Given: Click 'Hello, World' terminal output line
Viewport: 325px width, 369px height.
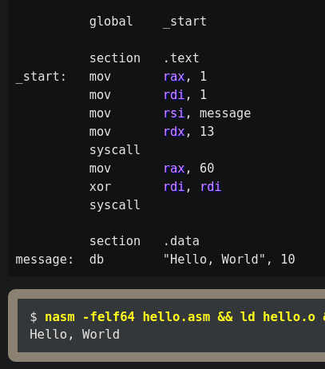Looking at the screenshot, I should (75, 335).
